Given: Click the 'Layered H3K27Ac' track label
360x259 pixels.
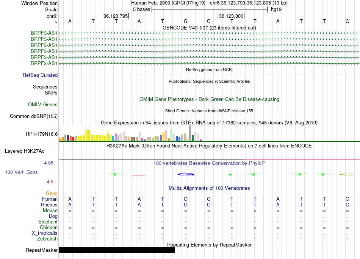Looking at the screenshot, I should click(x=25, y=151).
